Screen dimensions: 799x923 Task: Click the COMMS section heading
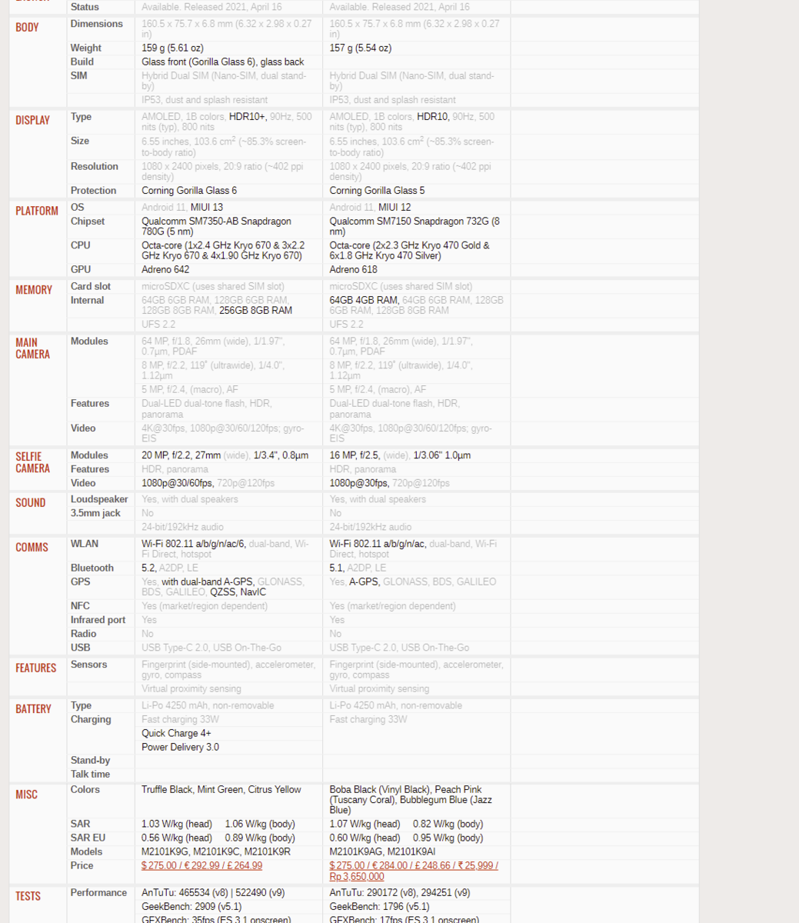32,547
